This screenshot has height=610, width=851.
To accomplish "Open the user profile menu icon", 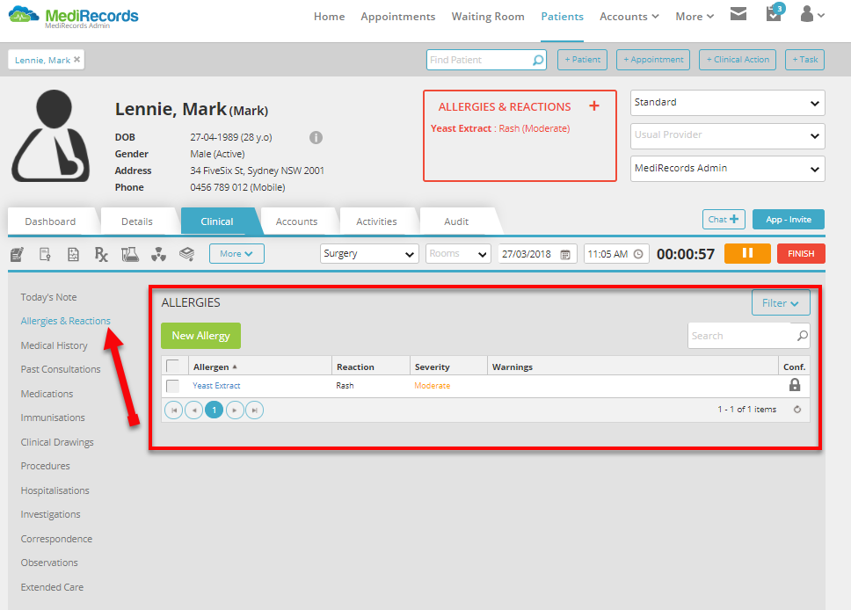I will pyautogui.click(x=812, y=15).
